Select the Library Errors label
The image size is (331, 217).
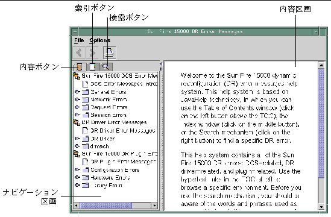click(106, 185)
